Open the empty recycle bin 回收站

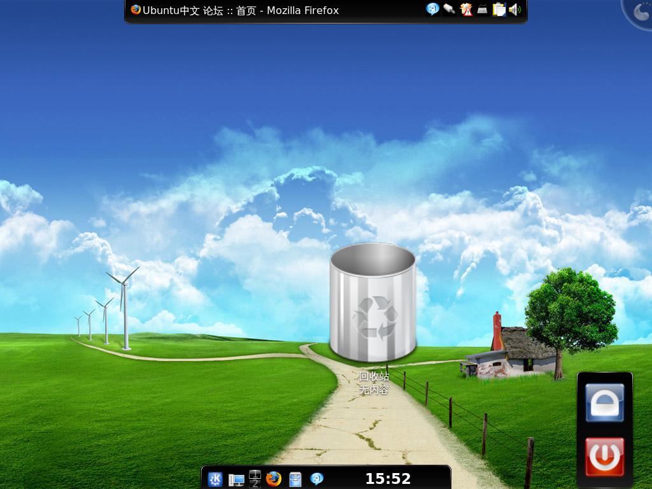(x=373, y=302)
